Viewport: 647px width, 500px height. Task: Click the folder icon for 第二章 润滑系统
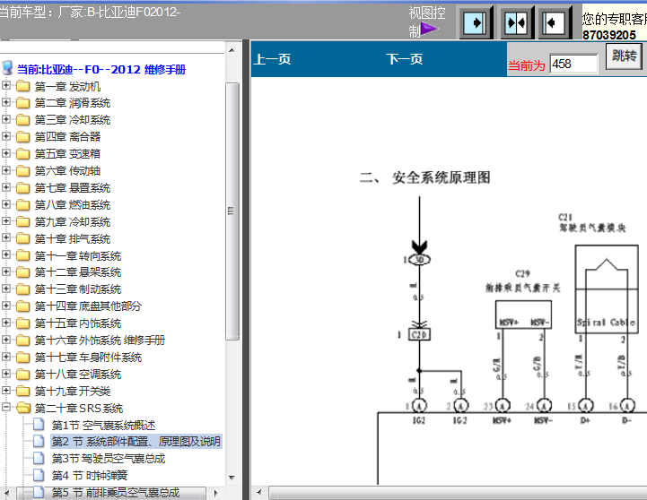[23, 102]
